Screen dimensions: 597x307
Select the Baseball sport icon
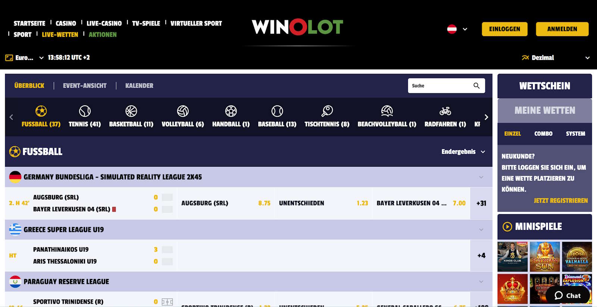(277, 111)
